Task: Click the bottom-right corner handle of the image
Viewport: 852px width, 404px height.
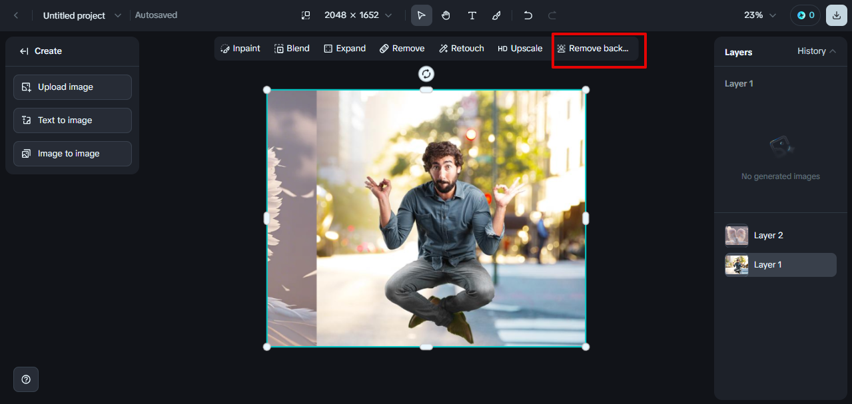Action: pyautogui.click(x=586, y=347)
